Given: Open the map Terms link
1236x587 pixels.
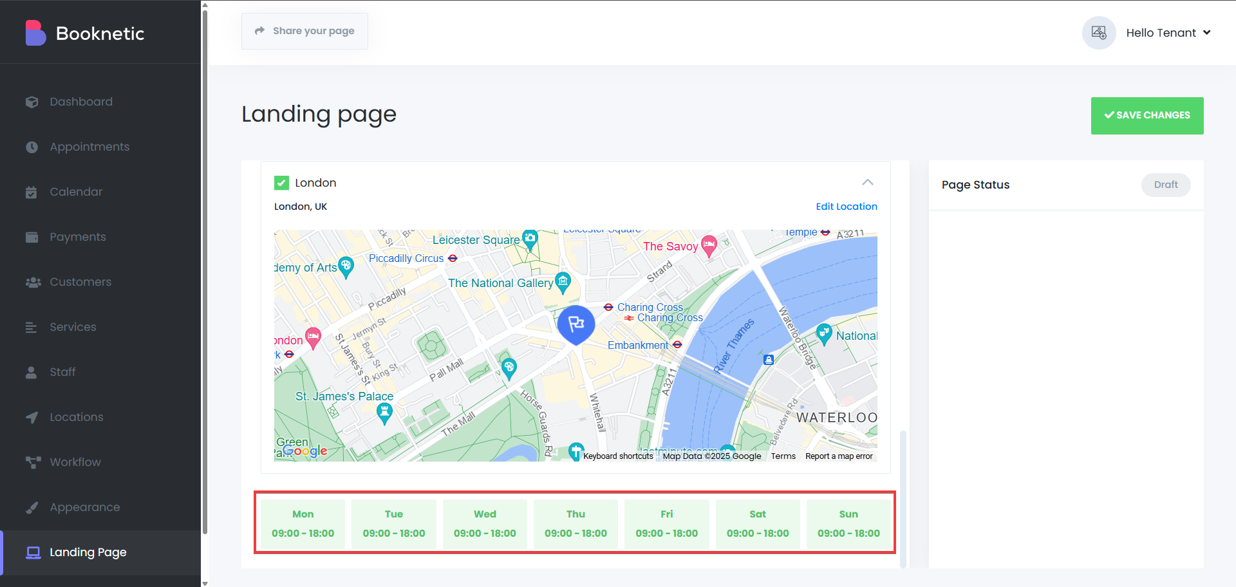Looking at the screenshot, I should pyautogui.click(x=783, y=456).
